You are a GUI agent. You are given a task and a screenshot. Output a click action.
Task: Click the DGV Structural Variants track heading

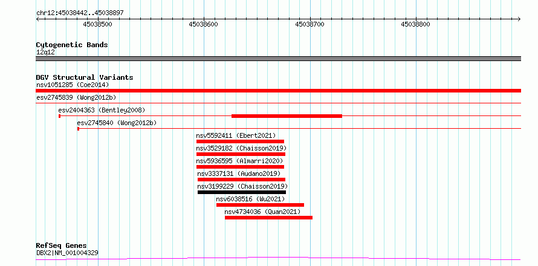(x=85, y=77)
